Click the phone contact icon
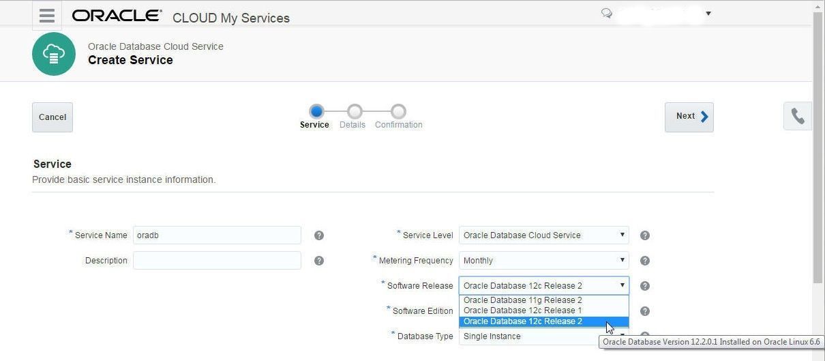Screen dimensions: 825x361 coord(798,116)
